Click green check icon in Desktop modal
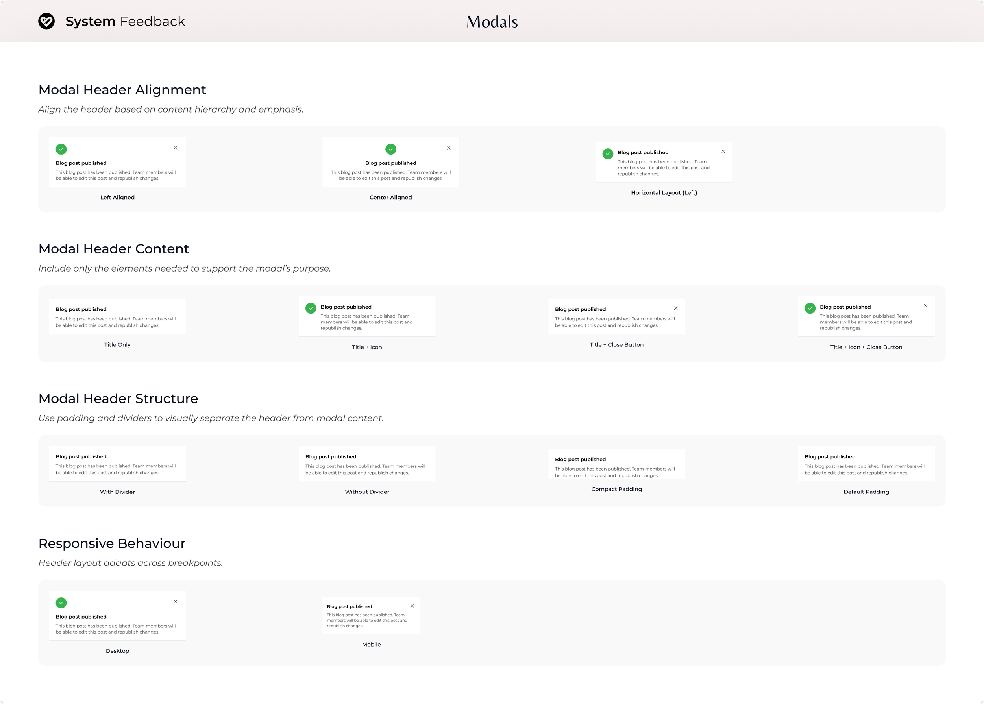 61,602
